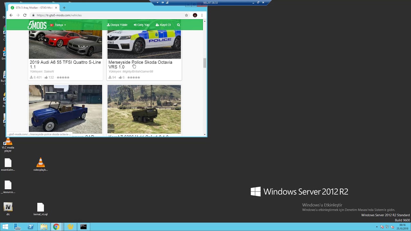
Task: Bookmark page with the star icon
Action: 186,15
